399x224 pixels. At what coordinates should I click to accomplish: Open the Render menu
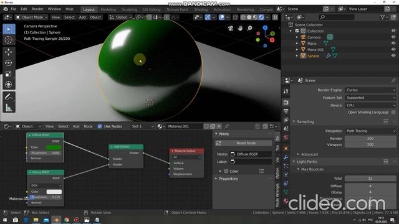[37, 9]
